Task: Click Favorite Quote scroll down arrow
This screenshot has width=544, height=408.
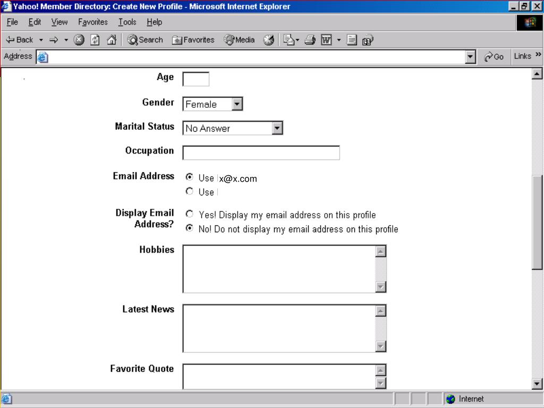Action: click(x=381, y=383)
